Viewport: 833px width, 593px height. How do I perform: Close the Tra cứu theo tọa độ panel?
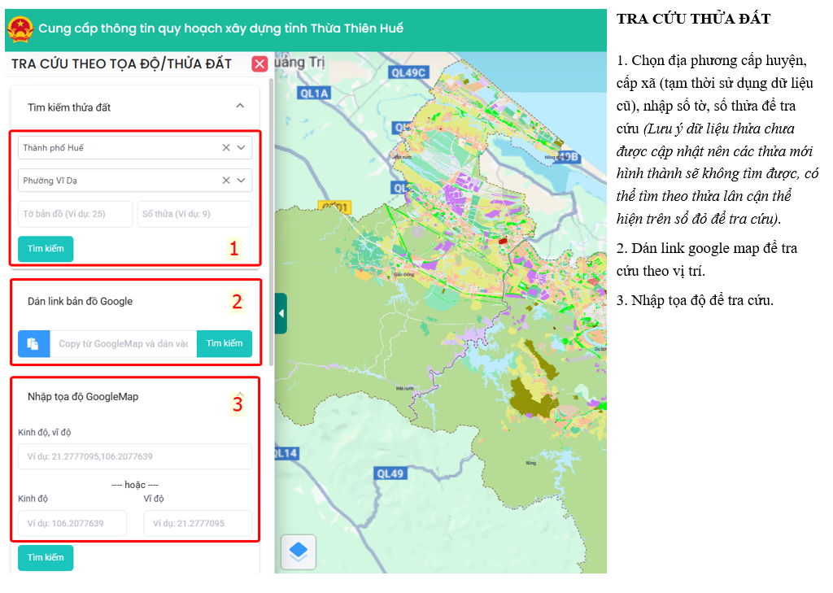pyautogui.click(x=259, y=64)
